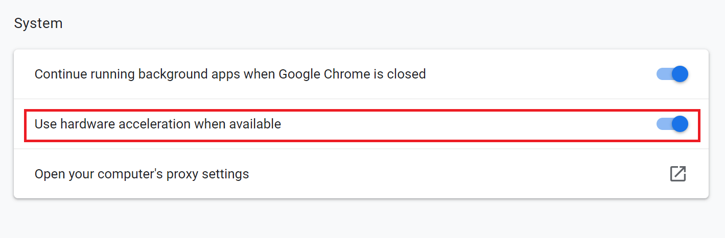Image resolution: width=725 pixels, height=238 pixels.
Task: Open the proxy settings external link icon
Action: 677,174
